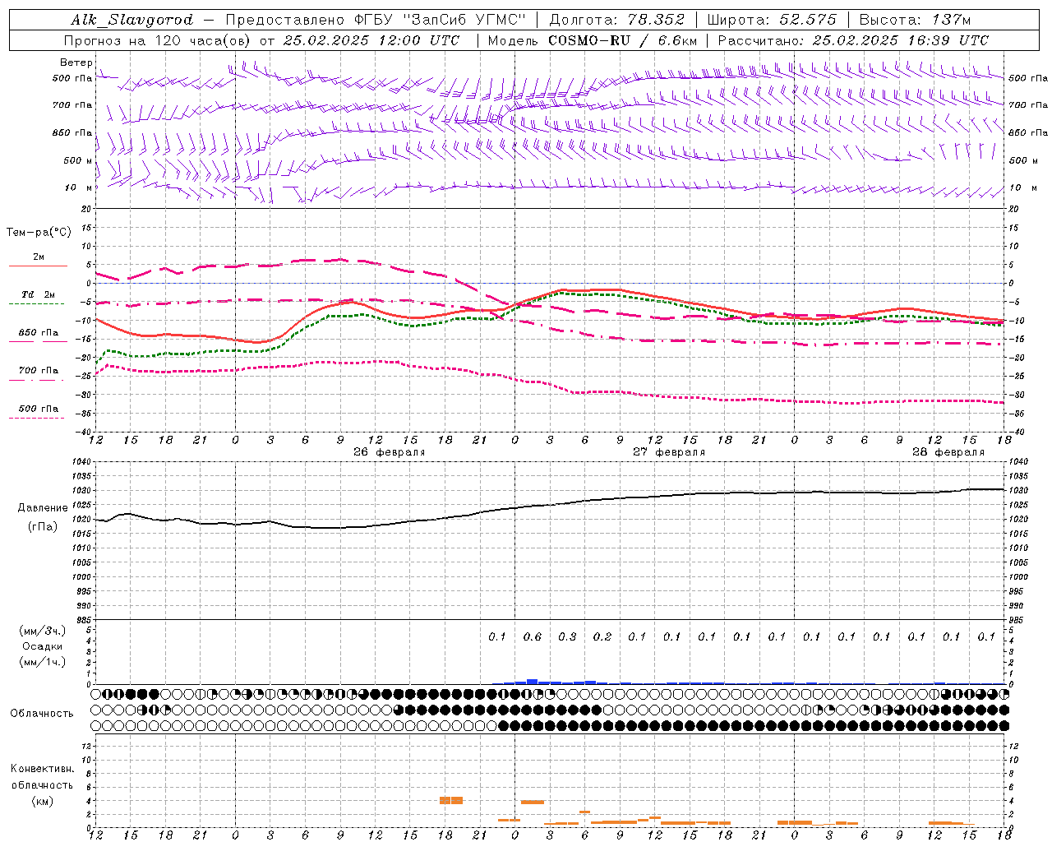This screenshot has height=842, width=1052.
Task: Click the 'Облачность' cloud cover label
Action: (42, 714)
